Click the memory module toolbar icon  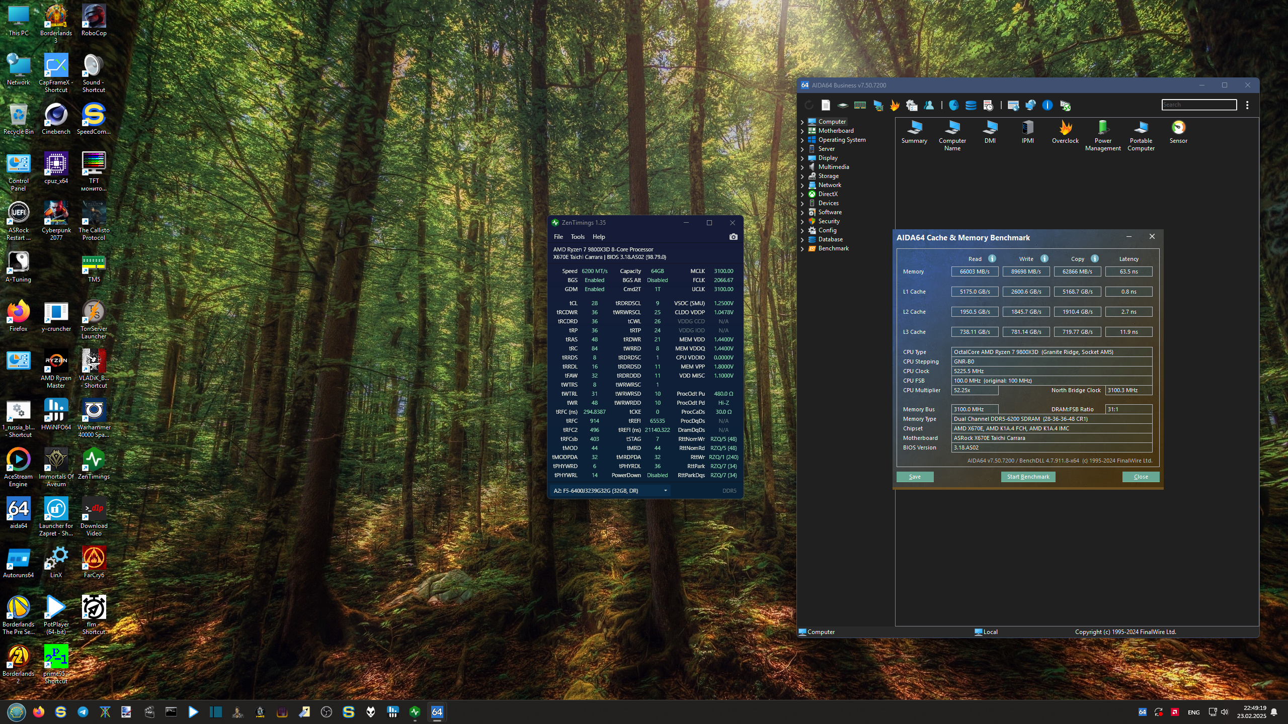click(x=860, y=105)
